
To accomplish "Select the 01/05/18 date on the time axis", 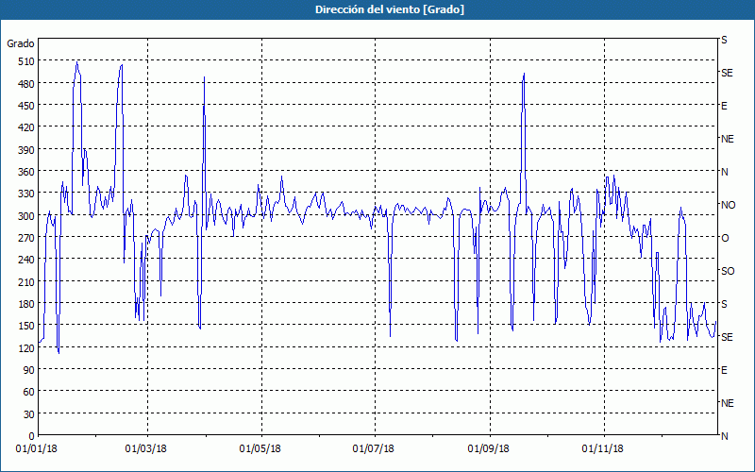I will tap(260, 449).
